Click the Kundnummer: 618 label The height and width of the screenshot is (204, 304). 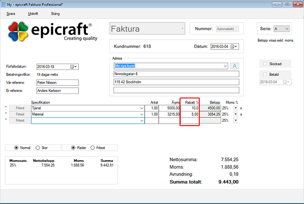coord(132,47)
